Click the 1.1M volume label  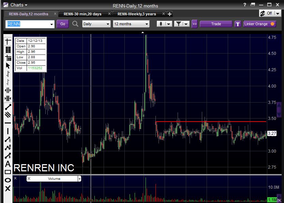point(272,200)
